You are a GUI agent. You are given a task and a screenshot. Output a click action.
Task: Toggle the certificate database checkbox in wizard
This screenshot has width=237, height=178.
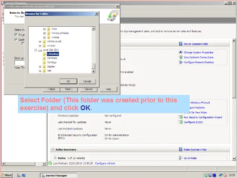[x=16, y=40]
